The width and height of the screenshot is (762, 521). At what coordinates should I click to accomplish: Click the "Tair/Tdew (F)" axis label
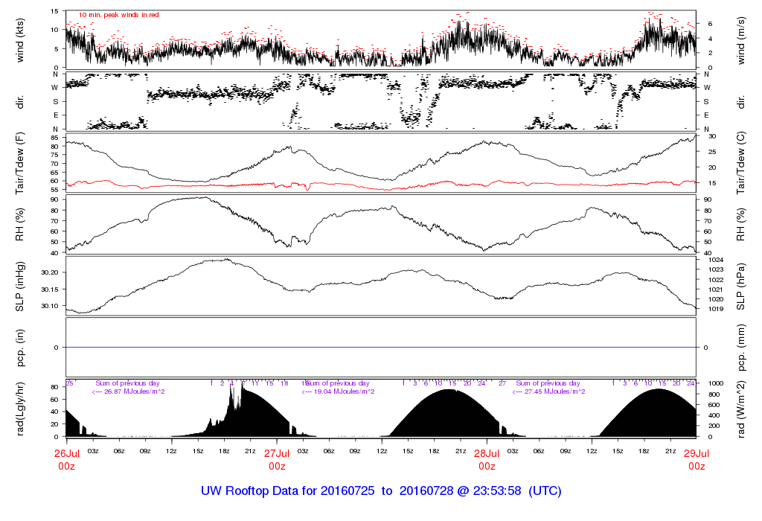click(20, 162)
